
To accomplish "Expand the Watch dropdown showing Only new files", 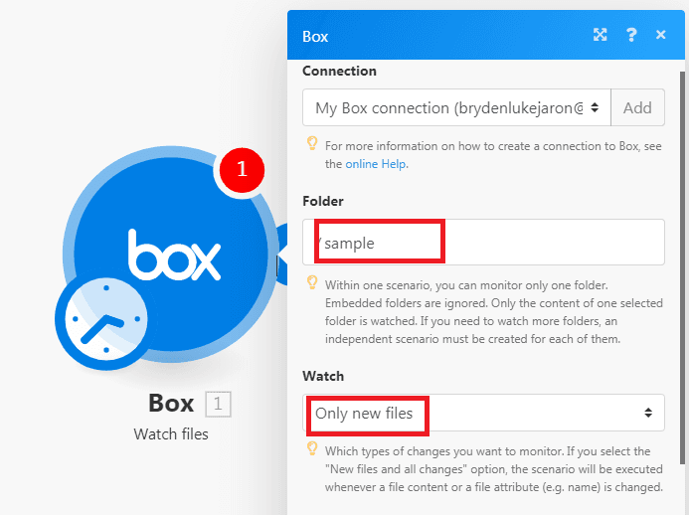I will point(483,412).
